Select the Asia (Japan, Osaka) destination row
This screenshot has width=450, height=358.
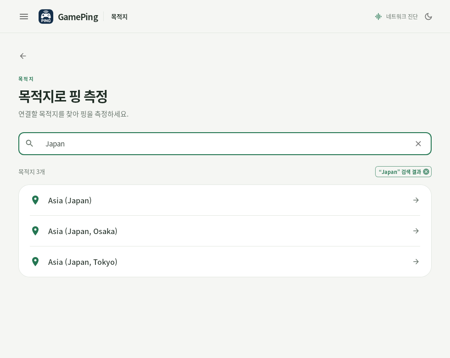coord(225,231)
